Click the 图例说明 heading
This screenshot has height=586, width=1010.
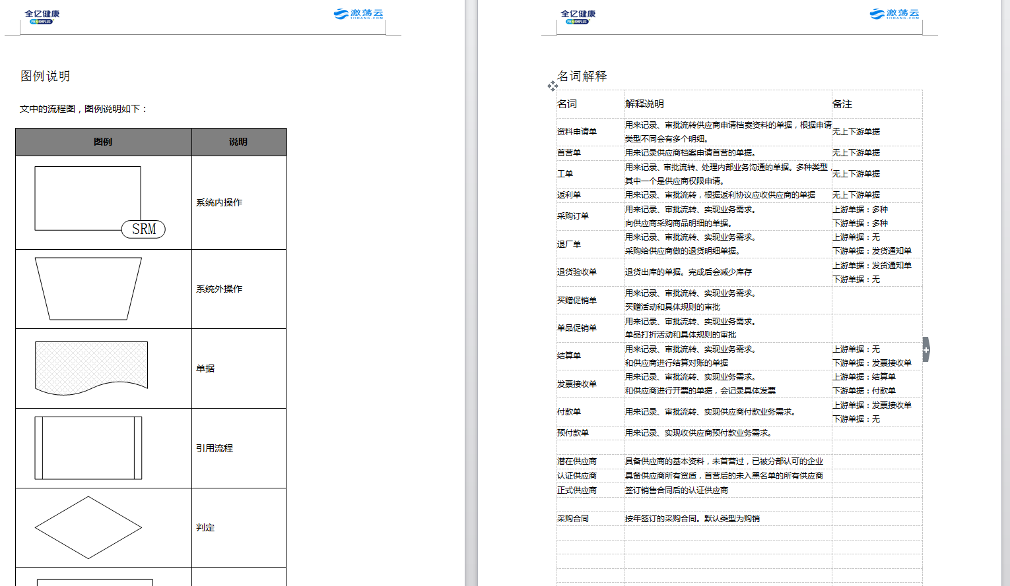tap(45, 76)
